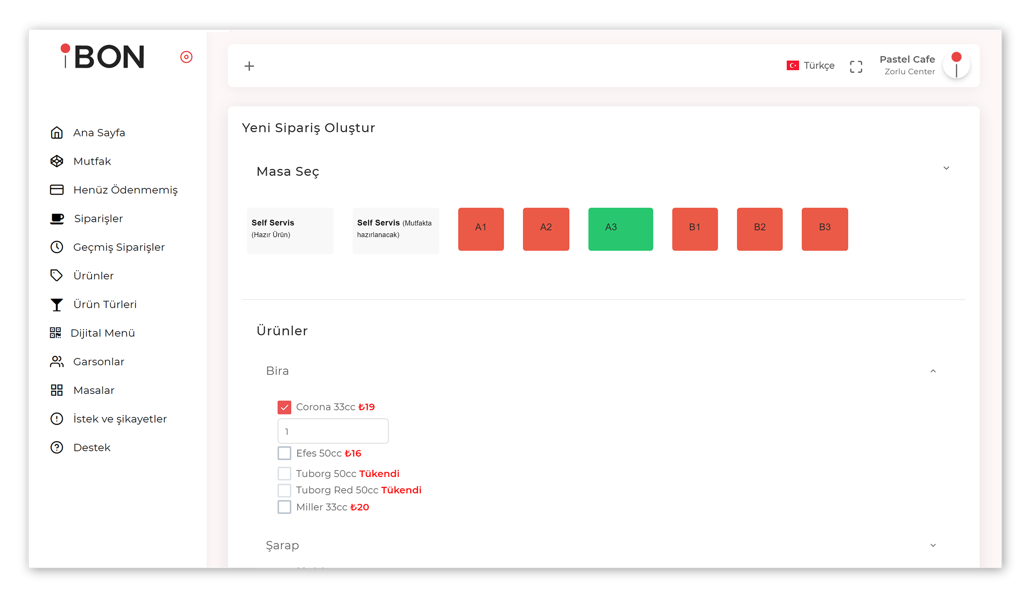Open the Siparişler menu item
Screen dimensions: 1030x599
coord(98,218)
